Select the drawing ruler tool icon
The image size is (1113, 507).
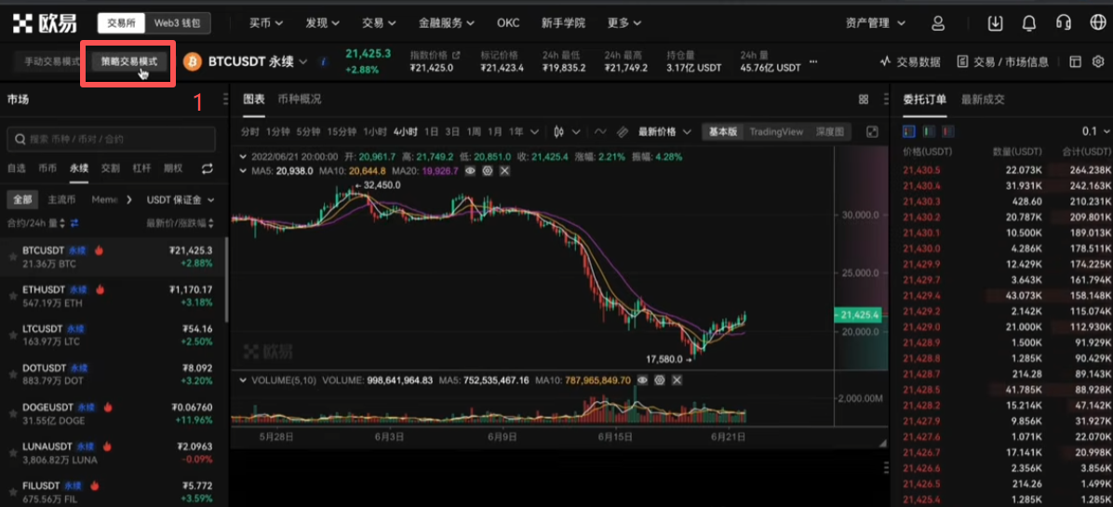(x=623, y=132)
